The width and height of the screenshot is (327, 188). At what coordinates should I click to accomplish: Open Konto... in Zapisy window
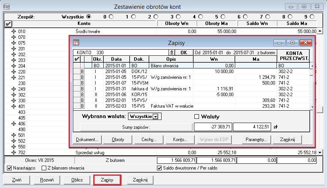(180, 140)
